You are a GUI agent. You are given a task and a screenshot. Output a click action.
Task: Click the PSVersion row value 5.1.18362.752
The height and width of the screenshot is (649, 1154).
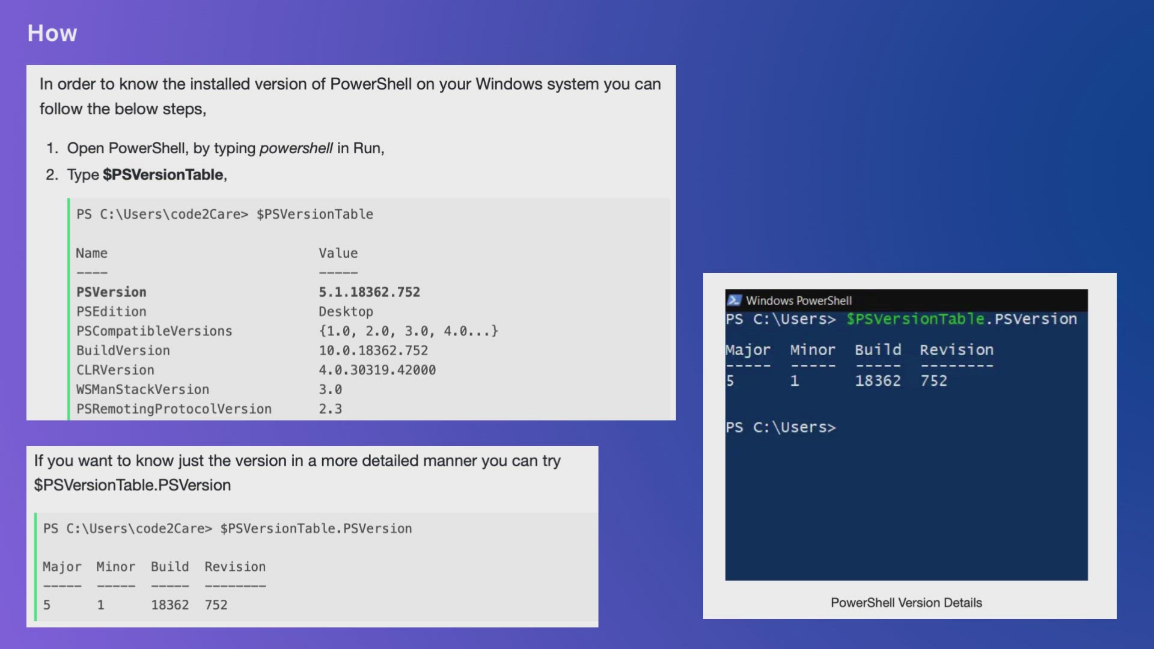(369, 292)
